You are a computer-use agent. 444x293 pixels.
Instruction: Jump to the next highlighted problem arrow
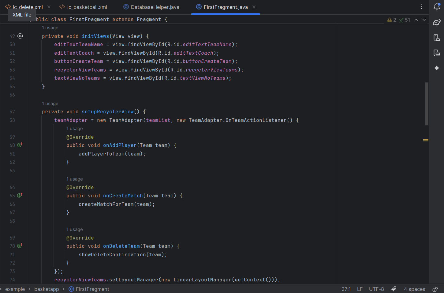[424, 20]
